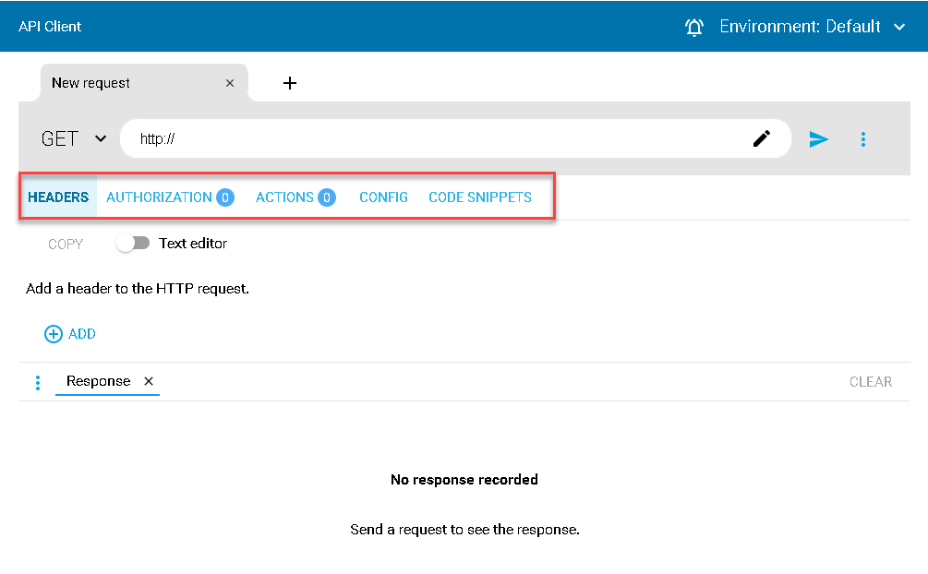The width and height of the screenshot is (928, 574).
Task: Open the Code Snippets tab
Action: (480, 197)
